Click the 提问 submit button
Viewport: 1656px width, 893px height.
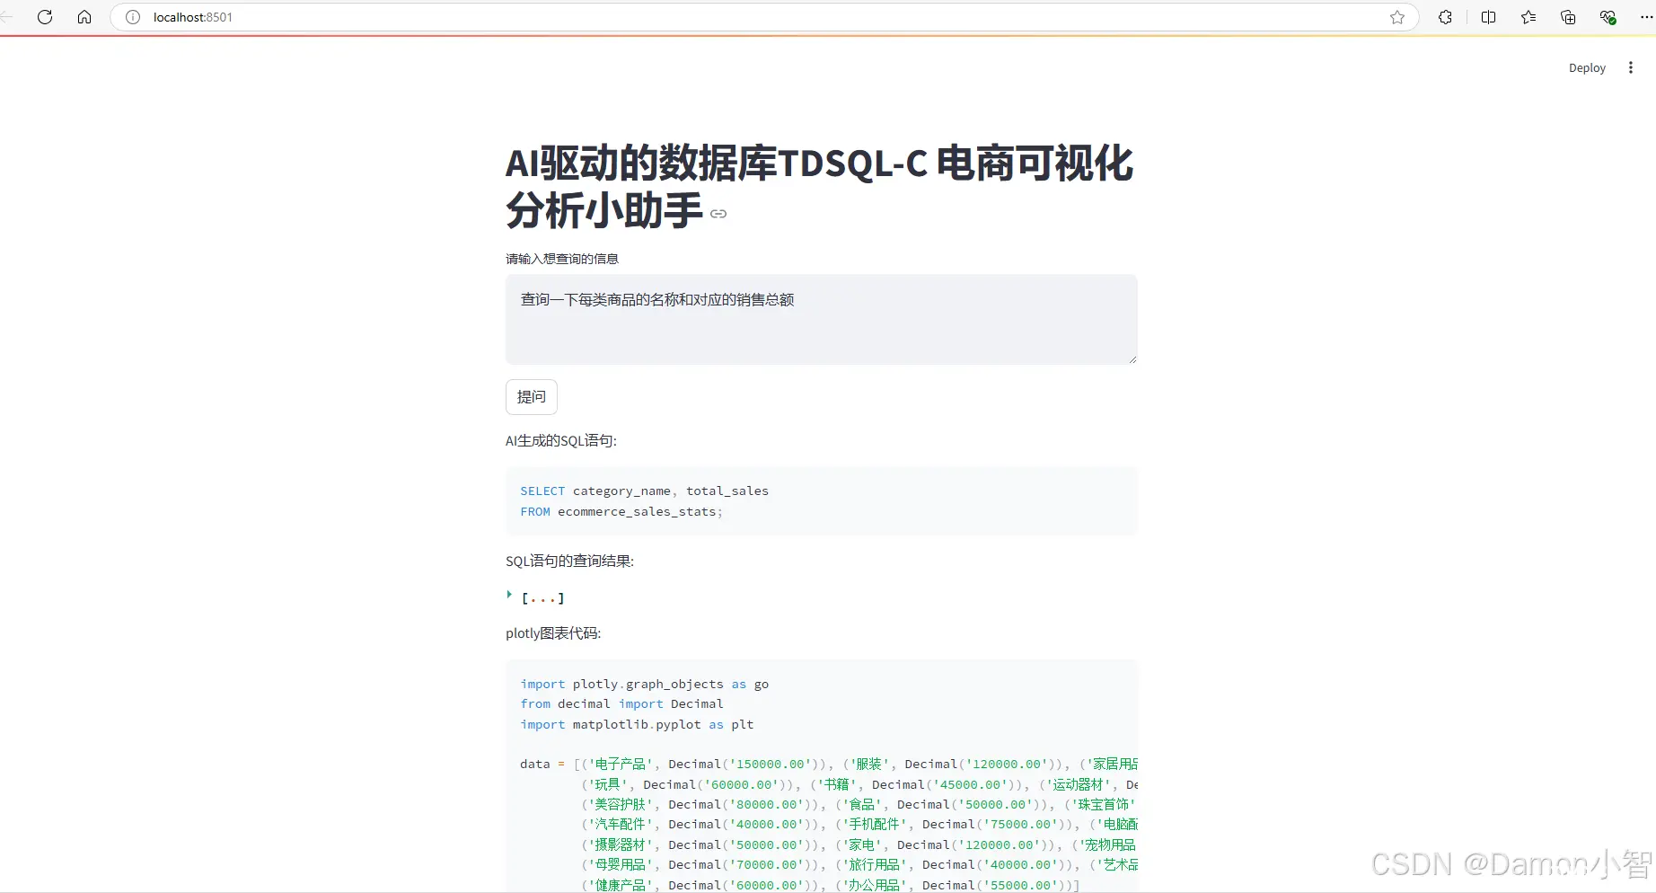(532, 397)
